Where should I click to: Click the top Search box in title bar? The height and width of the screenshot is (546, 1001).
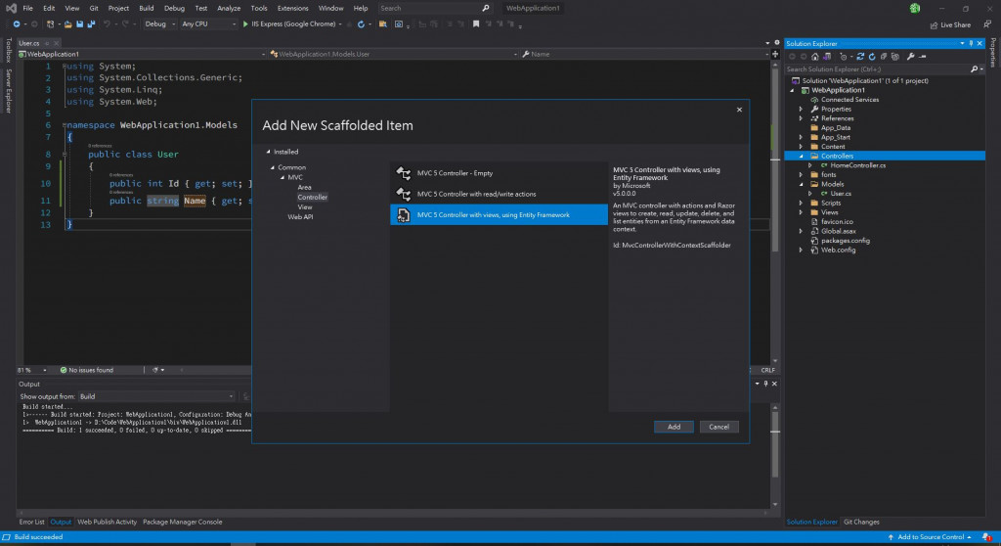pos(434,8)
